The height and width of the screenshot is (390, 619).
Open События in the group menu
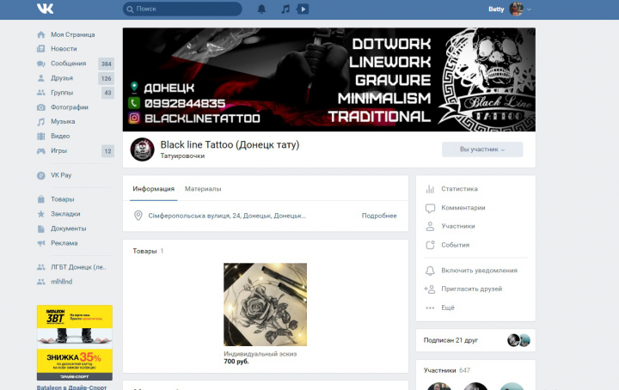tap(455, 245)
